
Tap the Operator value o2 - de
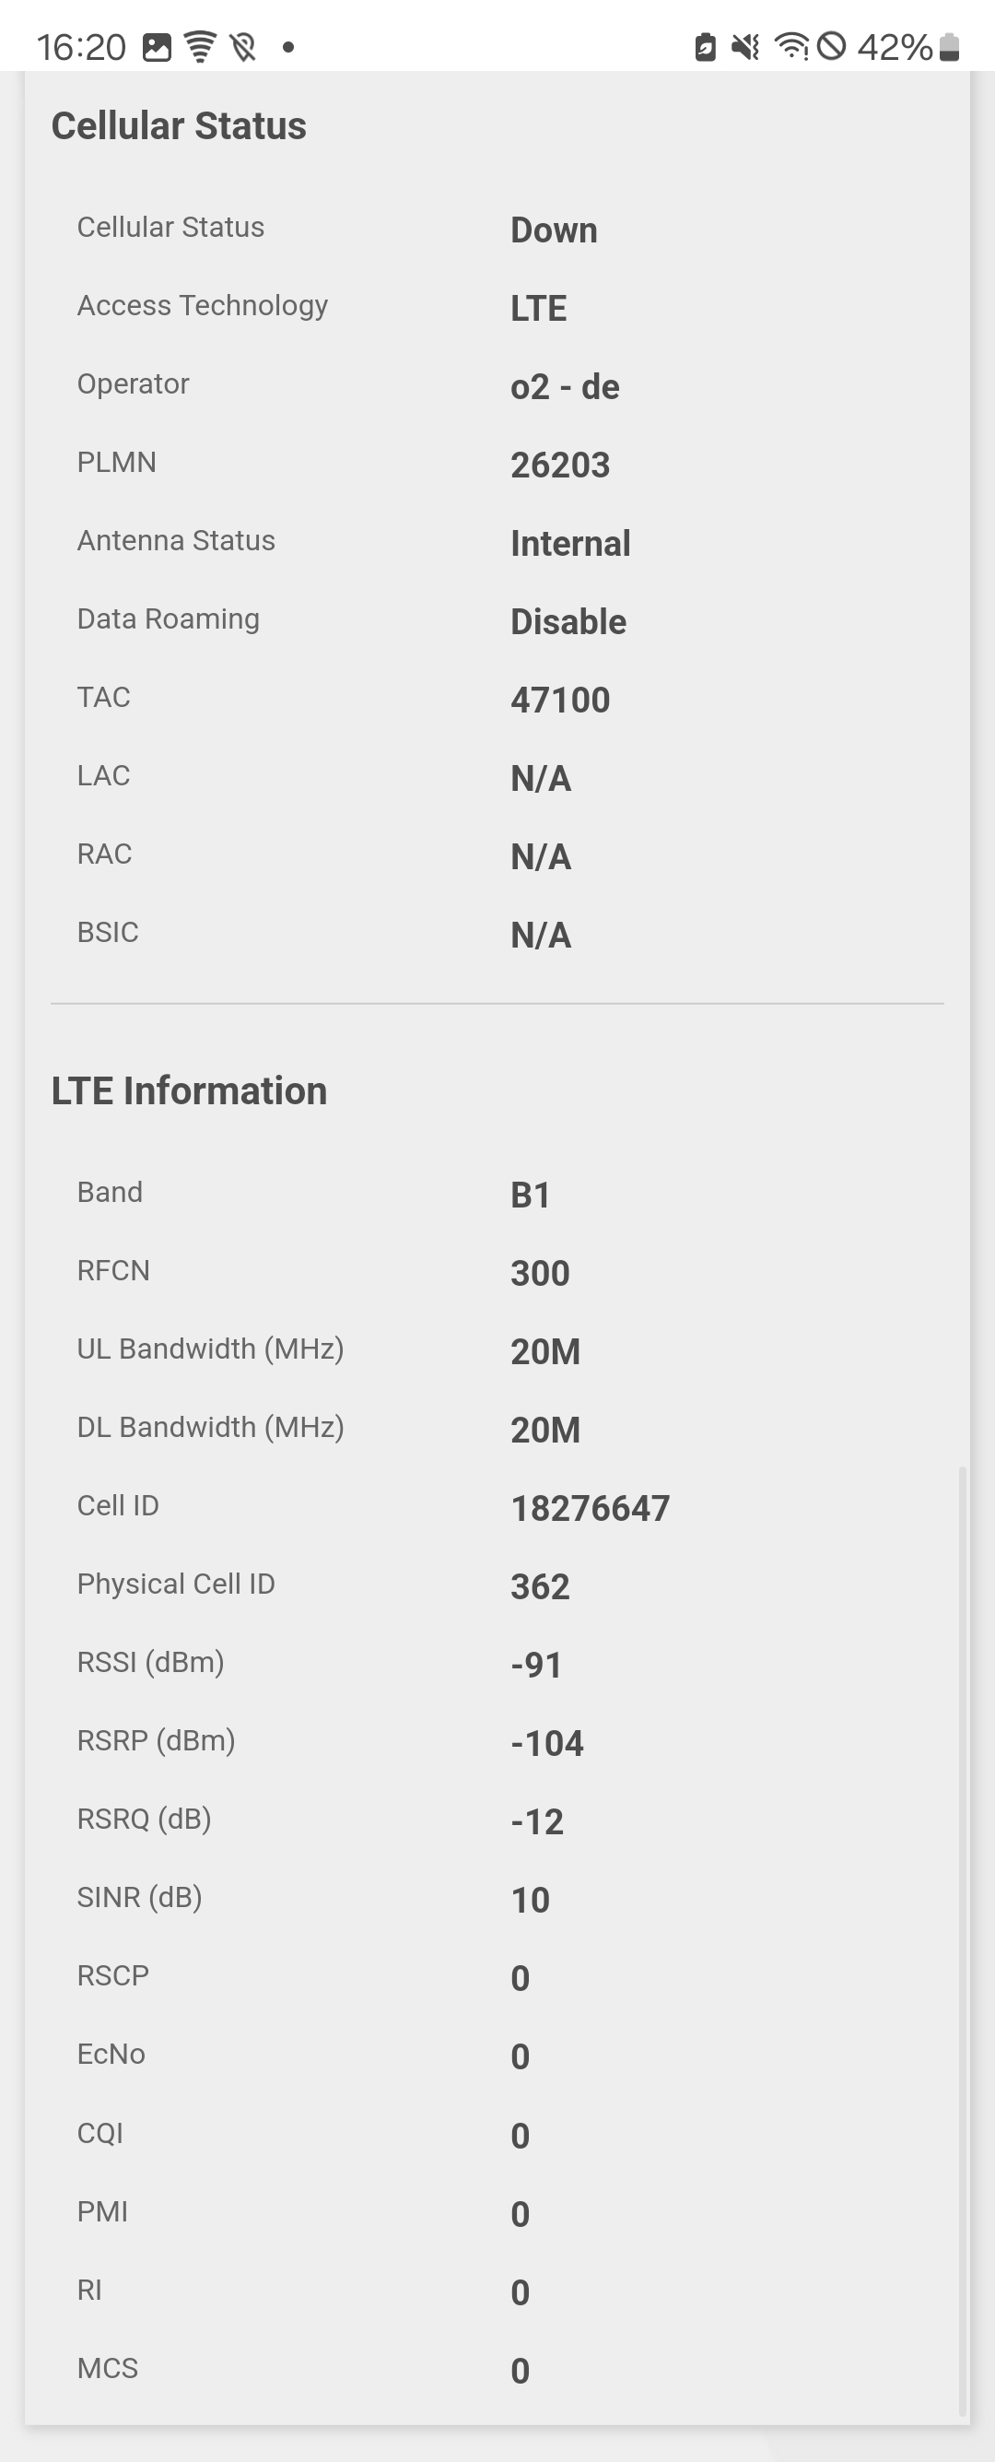click(566, 387)
